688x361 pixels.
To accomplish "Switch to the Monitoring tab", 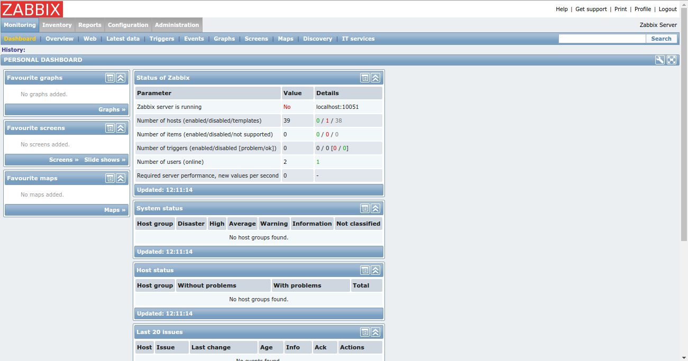I will (x=20, y=25).
